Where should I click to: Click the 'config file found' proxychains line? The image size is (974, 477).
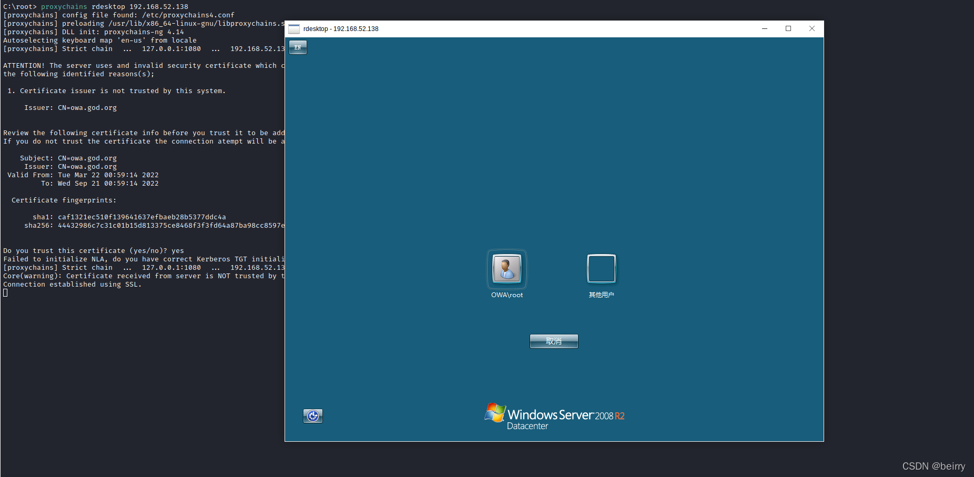(x=119, y=15)
